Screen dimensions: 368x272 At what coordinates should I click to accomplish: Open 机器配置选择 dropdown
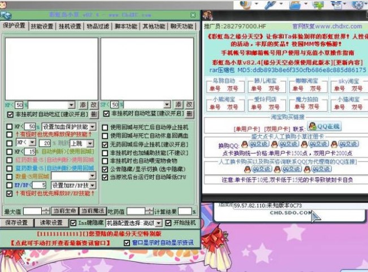(159, 223)
